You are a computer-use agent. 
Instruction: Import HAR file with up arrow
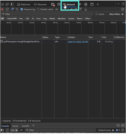[81, 9]
